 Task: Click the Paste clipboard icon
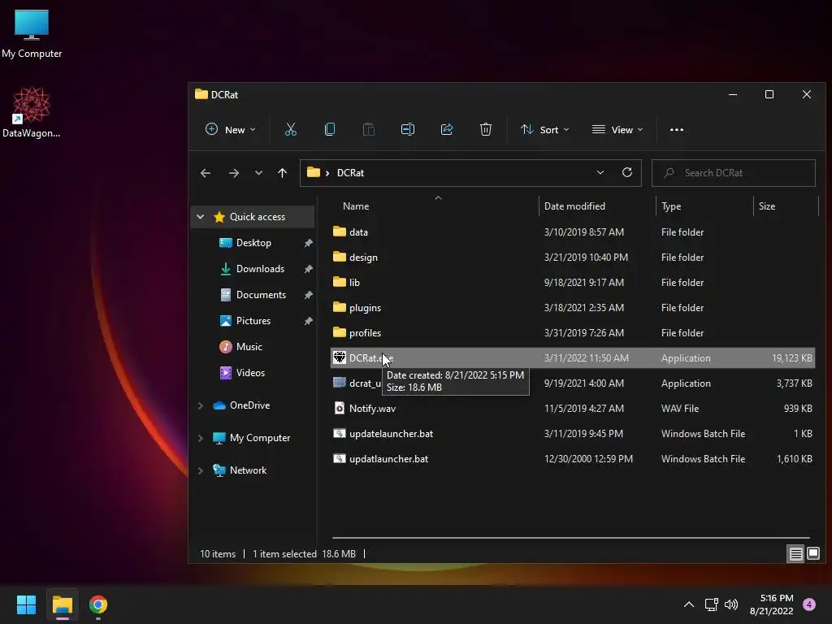point(368,129)
